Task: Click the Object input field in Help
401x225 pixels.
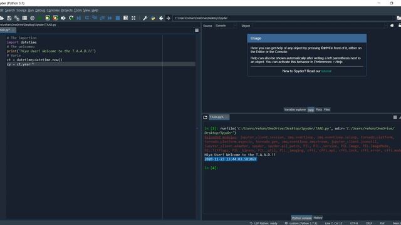Action: click(320, 26)
